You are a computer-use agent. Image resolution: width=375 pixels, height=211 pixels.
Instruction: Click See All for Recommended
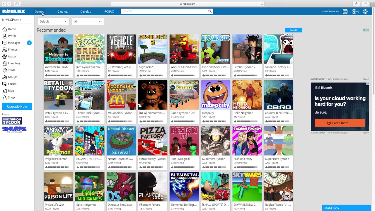pyautogui.click(x=293, y=30)
